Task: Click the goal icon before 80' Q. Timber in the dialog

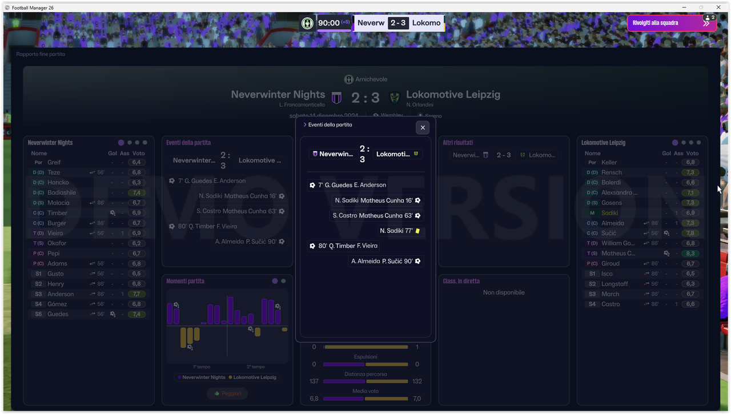Action: [312, 246]
